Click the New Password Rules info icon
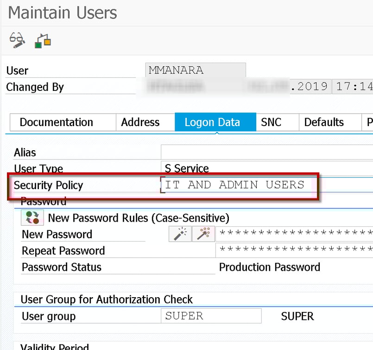The height and width of the screenshot is (350, 373). click(x=30, y=217)
